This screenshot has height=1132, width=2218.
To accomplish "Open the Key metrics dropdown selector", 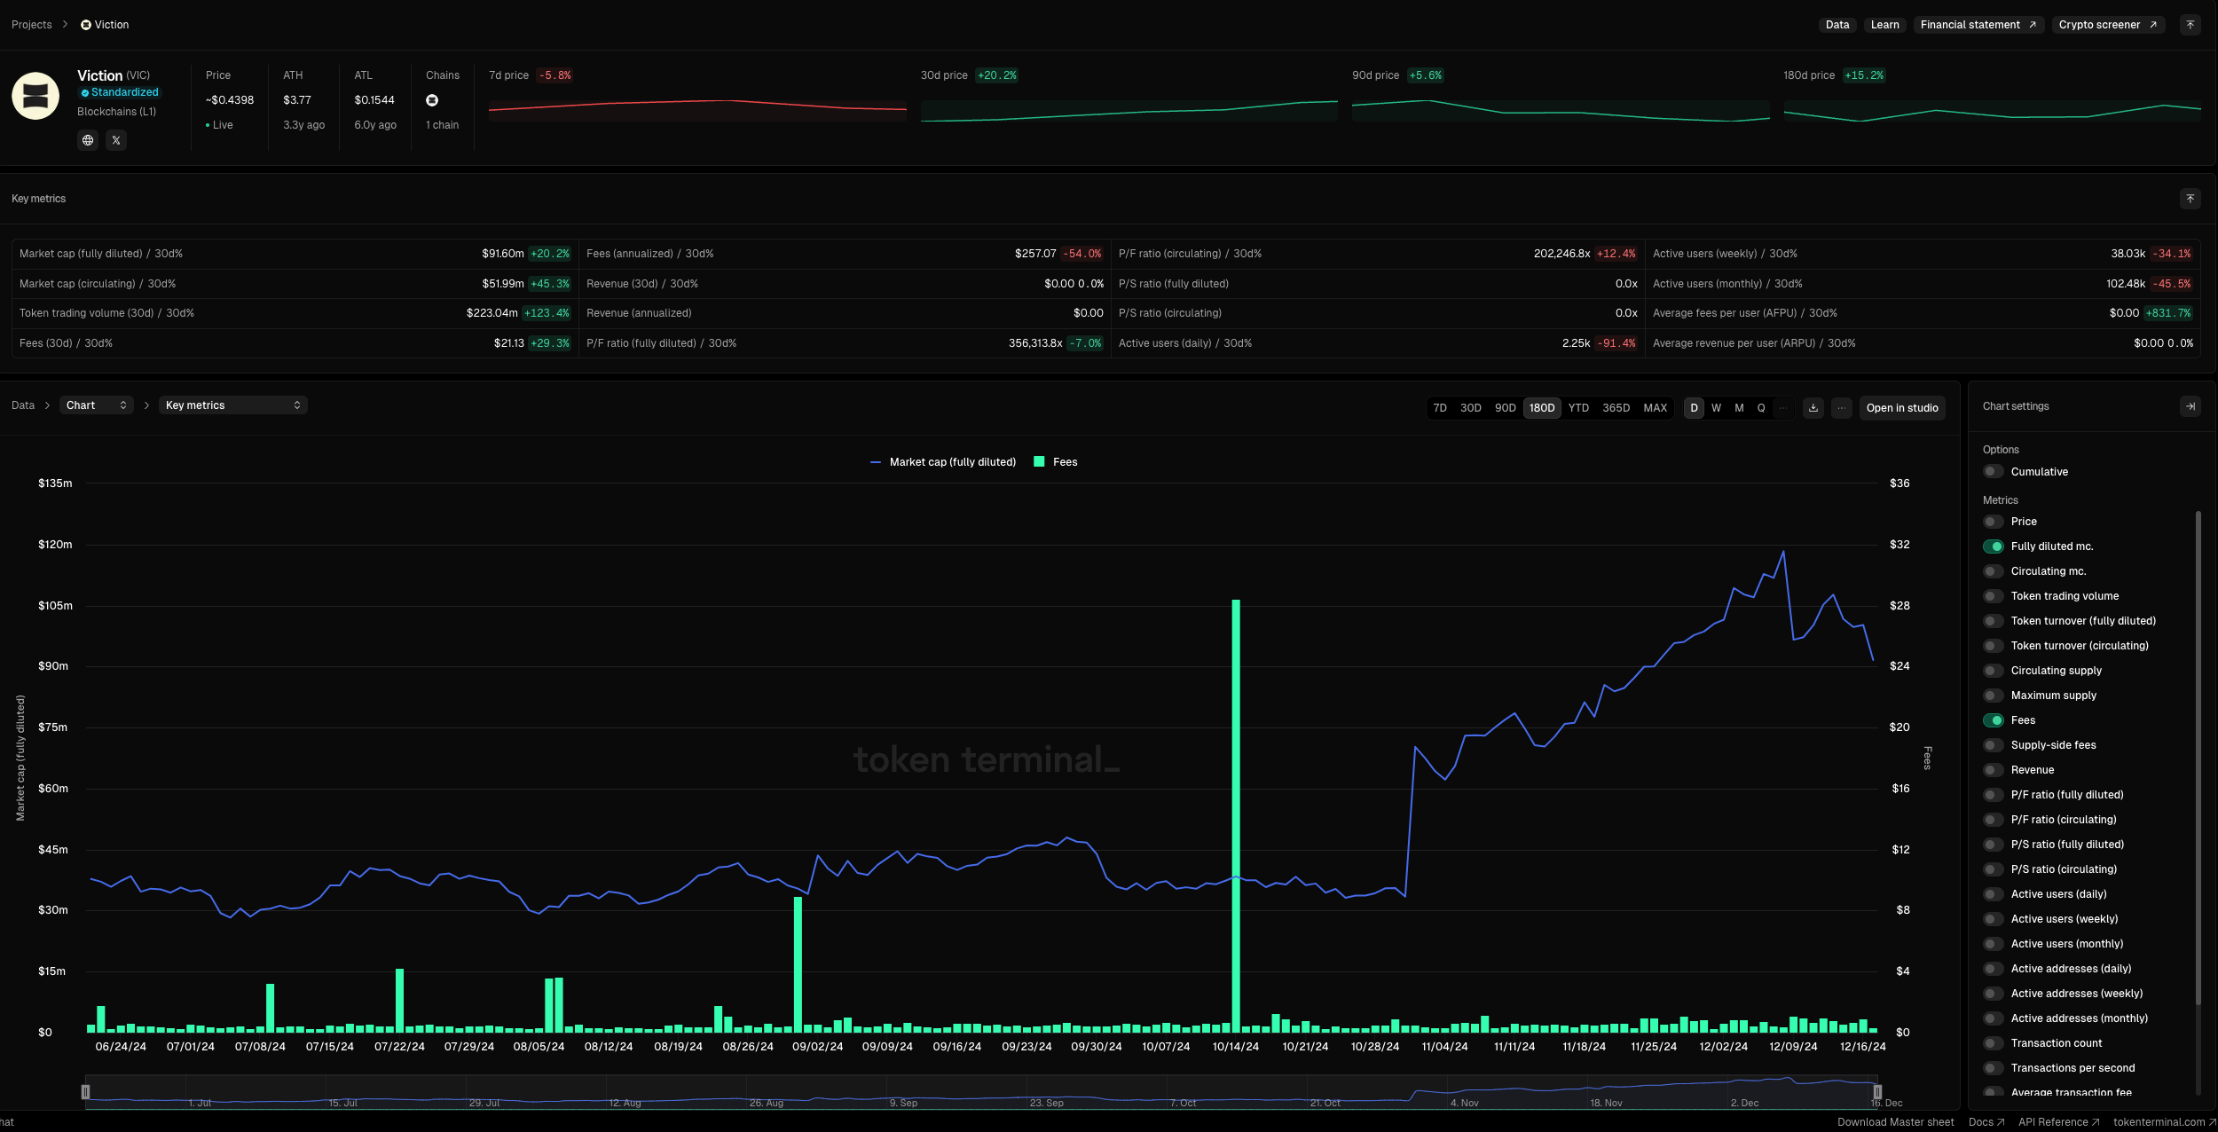I will [232, 405].
